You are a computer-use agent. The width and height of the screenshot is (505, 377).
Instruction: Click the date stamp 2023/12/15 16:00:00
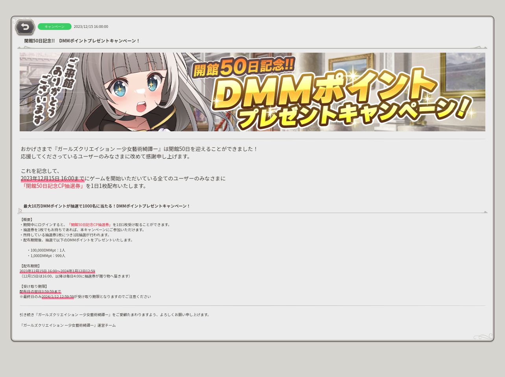[x=91, y=27]
